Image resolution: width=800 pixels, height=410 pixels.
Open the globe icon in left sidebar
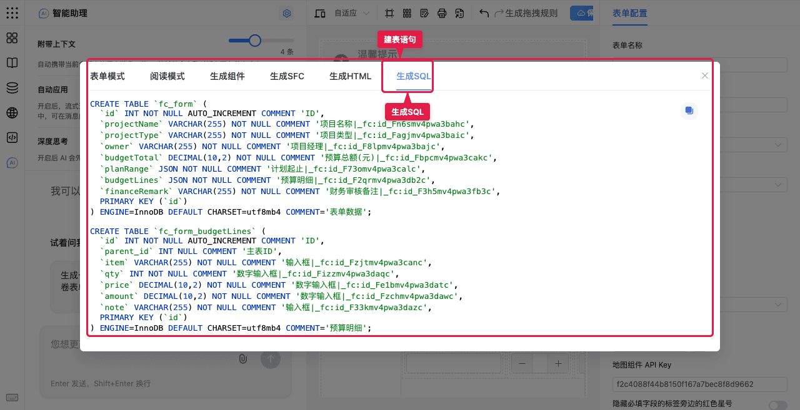point(12,113)
